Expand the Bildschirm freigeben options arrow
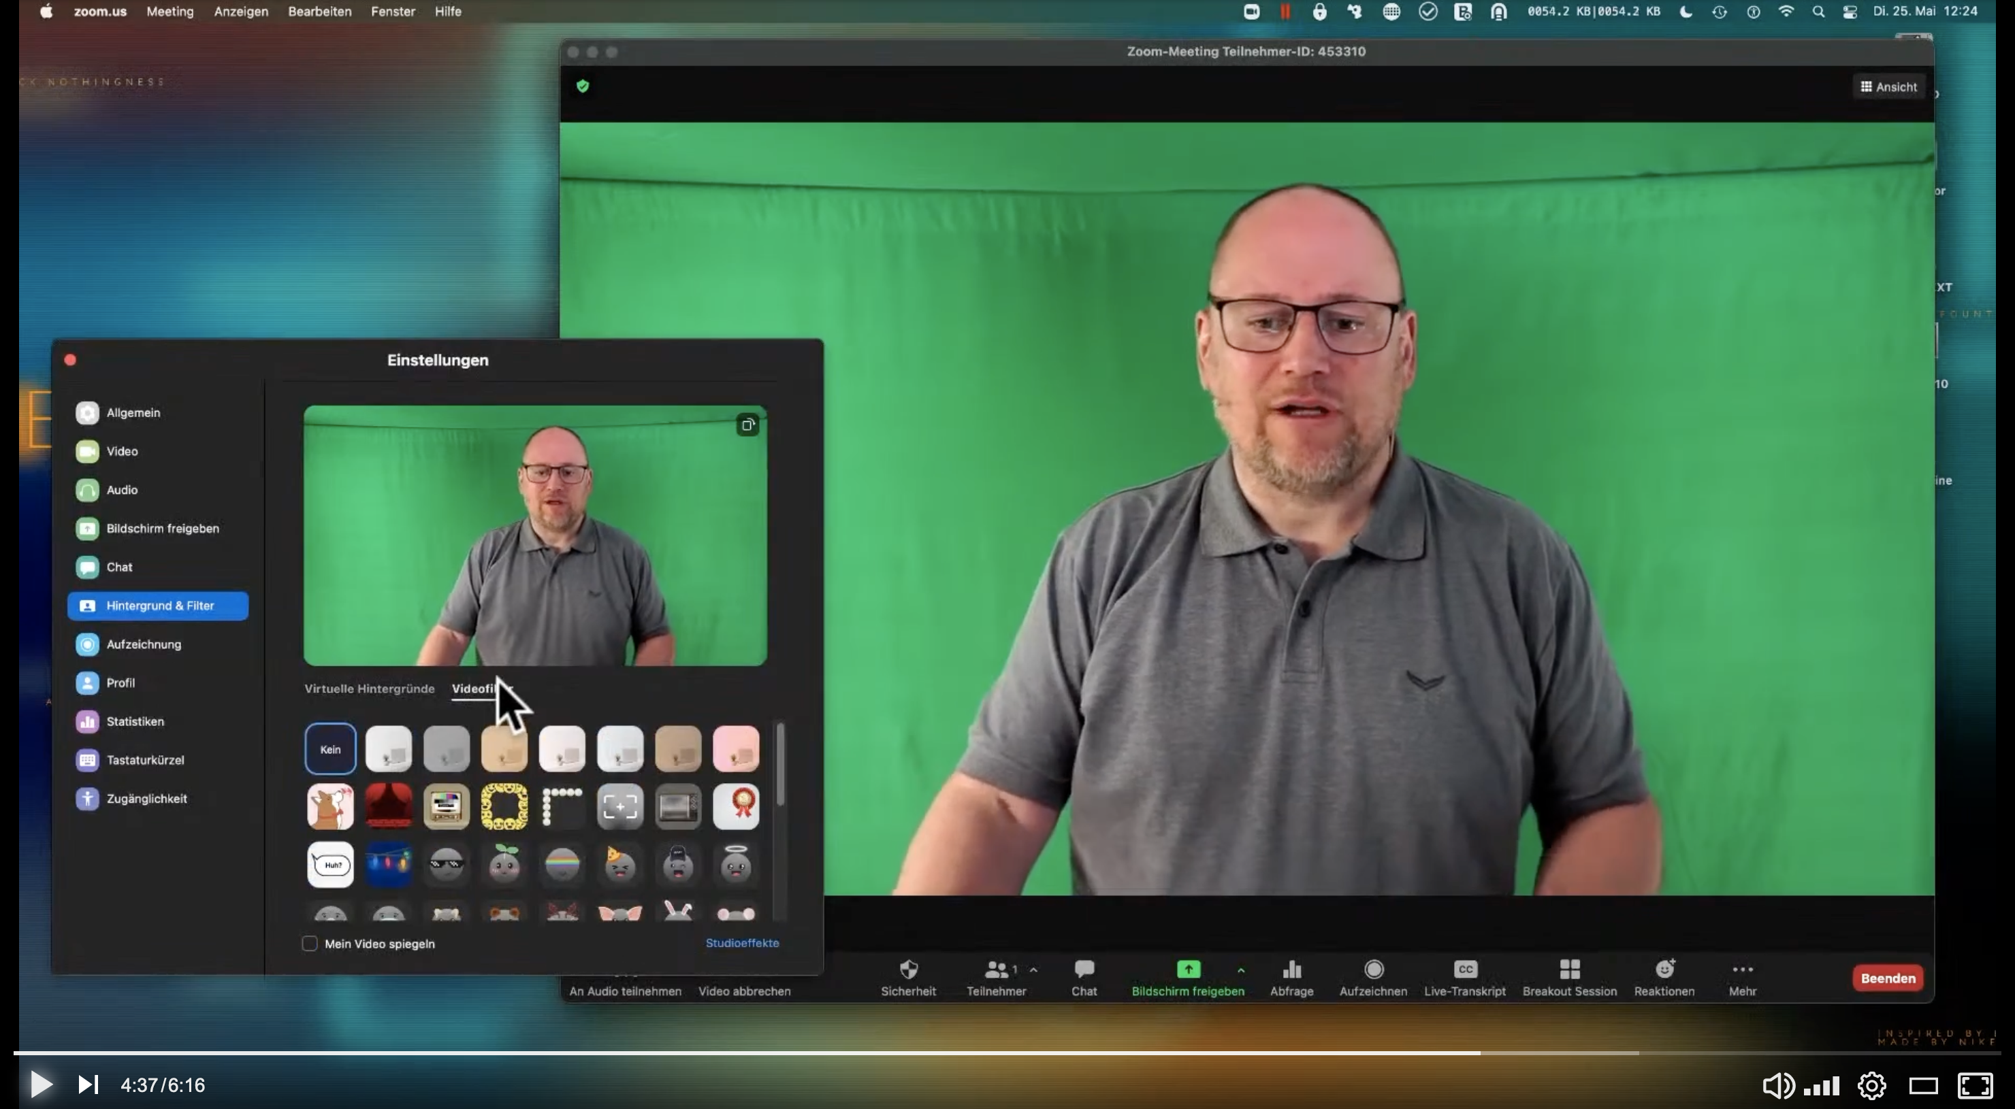The width and height of the screenshot is (2015, 1109). (x=1240, y=970)
